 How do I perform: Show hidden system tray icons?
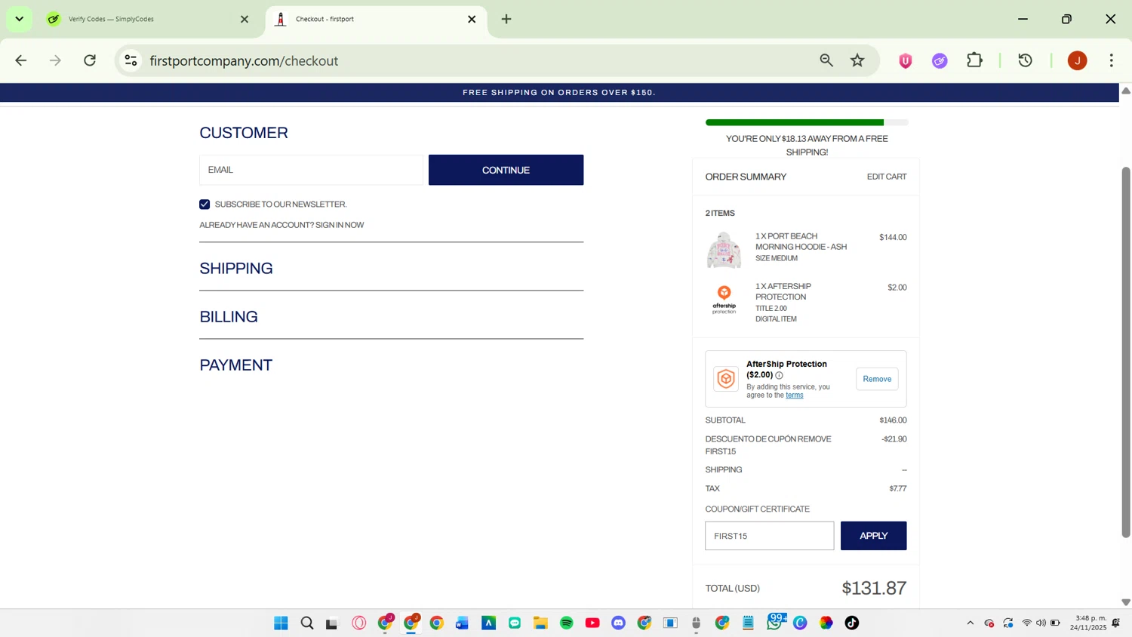970,623
